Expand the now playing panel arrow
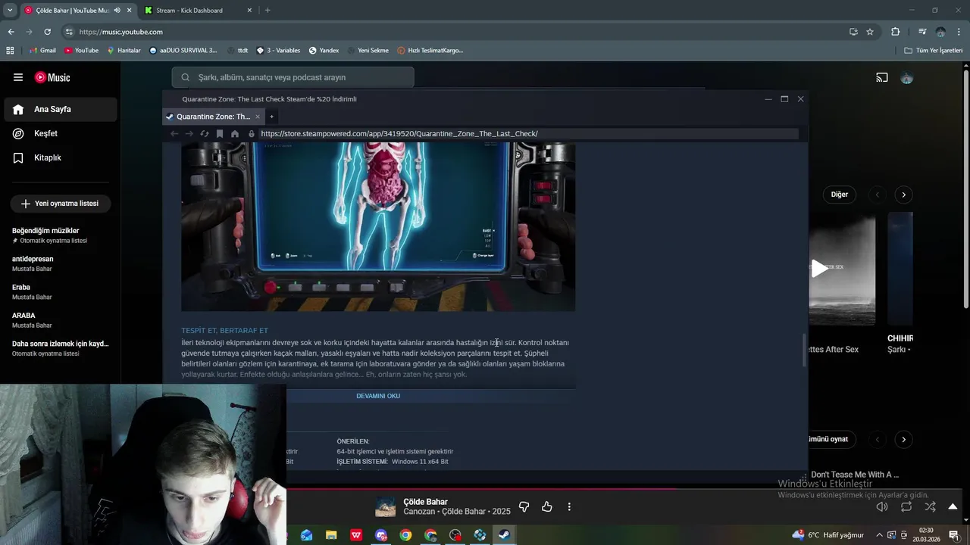 (x=953, y=506)
